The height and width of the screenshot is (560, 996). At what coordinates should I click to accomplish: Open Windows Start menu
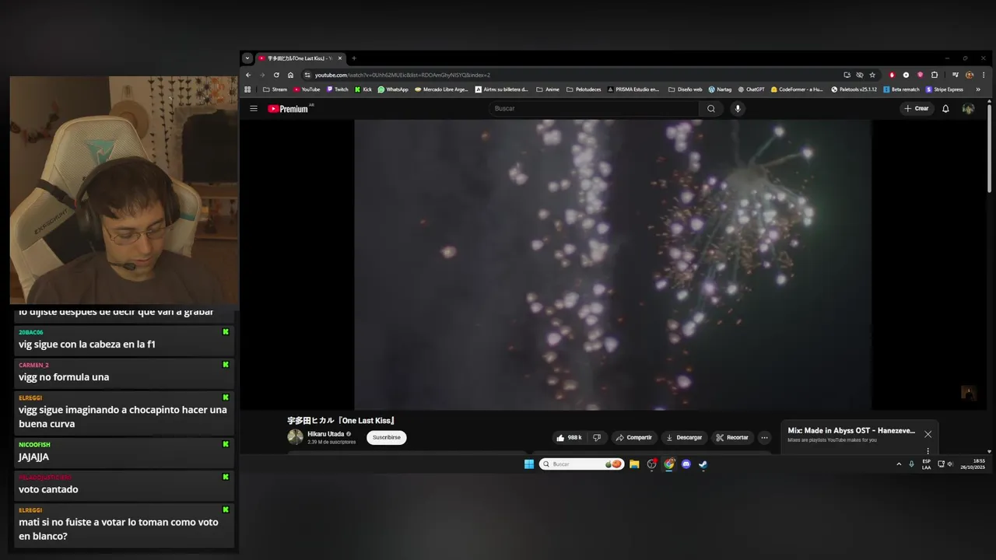point(529,464)
